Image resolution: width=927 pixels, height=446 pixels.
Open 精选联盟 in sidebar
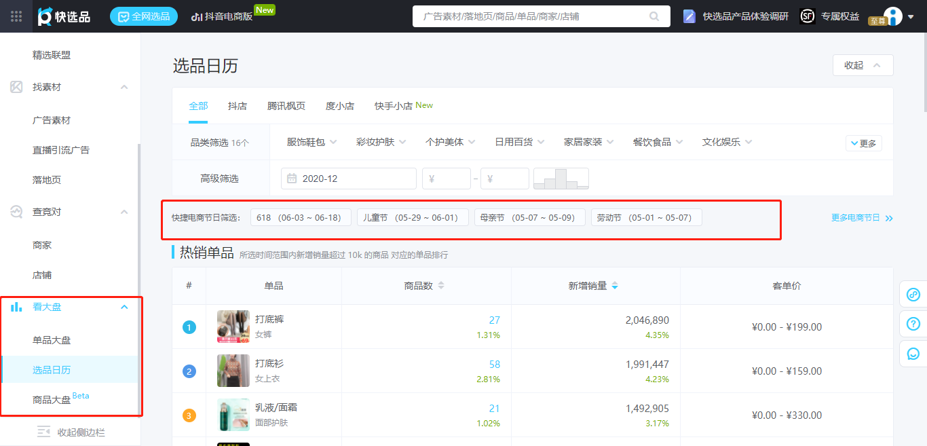(52, 55)
